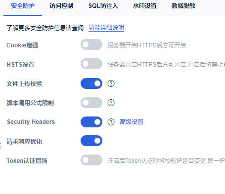225x194 pixels.
Task: Switch to the 水印设置 tab
Action: click(x=145, y=6)
